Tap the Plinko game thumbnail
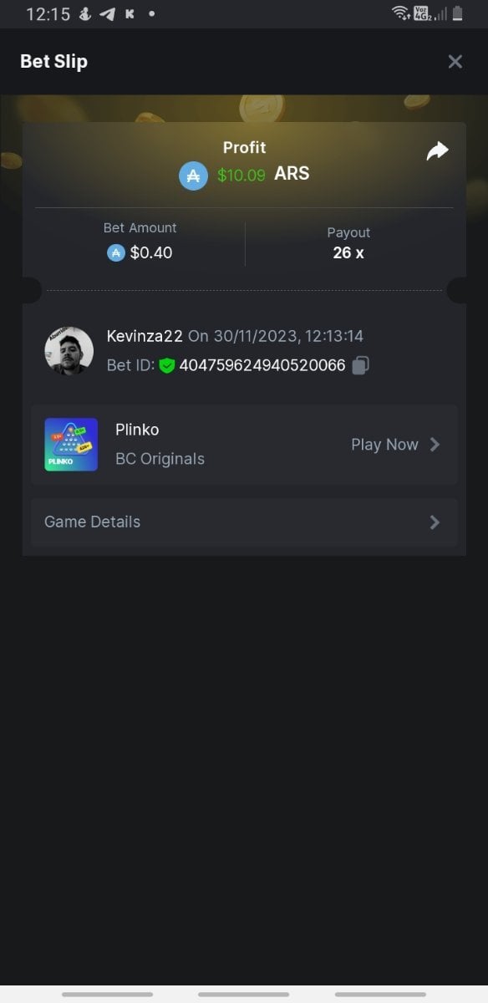This screenshot has width=488, height=1003. (71, 445)
